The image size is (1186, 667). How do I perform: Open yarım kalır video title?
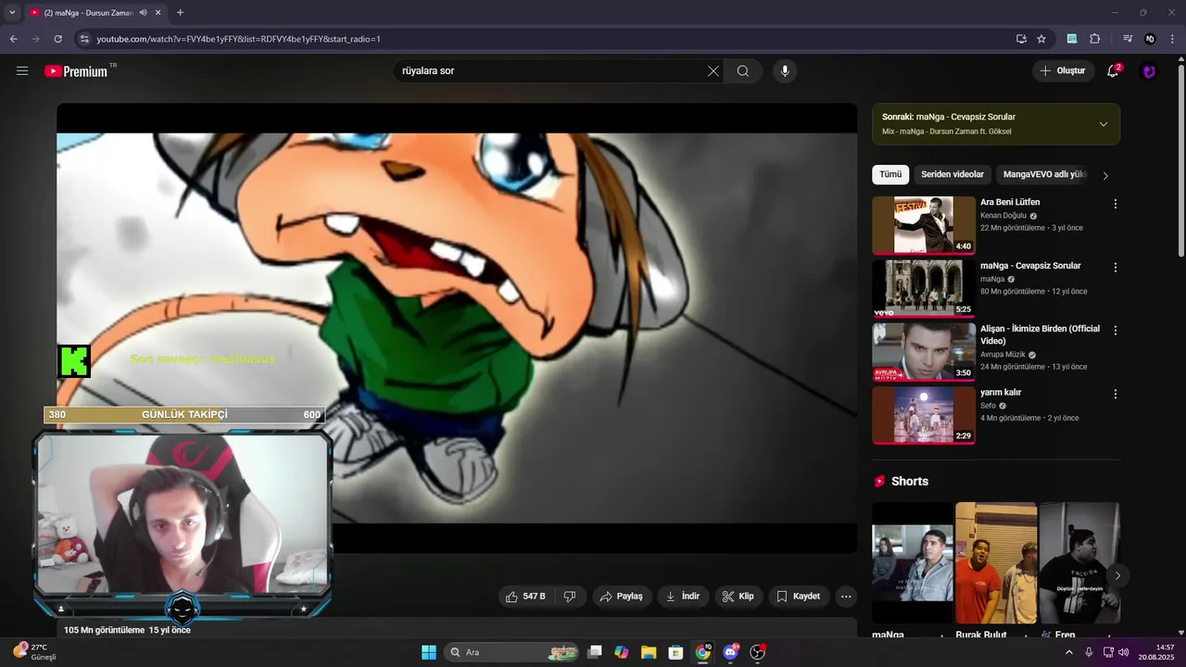[x=1001, y=393]
